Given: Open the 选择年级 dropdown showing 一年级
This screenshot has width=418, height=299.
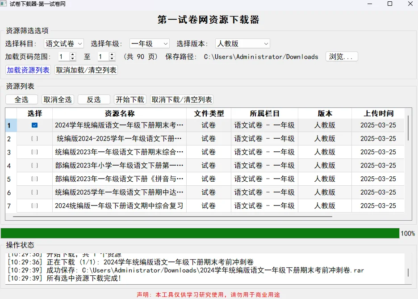Looking at the screenshot, I should pyautogui.click(x=149, y=43).
